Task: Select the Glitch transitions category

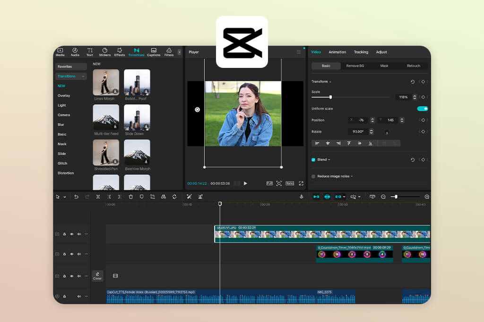Action: (62, 164)
